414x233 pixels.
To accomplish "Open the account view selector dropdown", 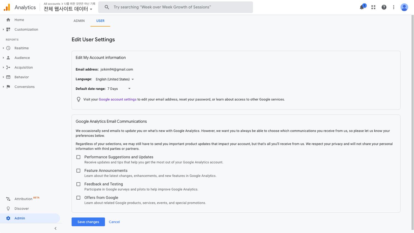I will [x=68, y=9].
